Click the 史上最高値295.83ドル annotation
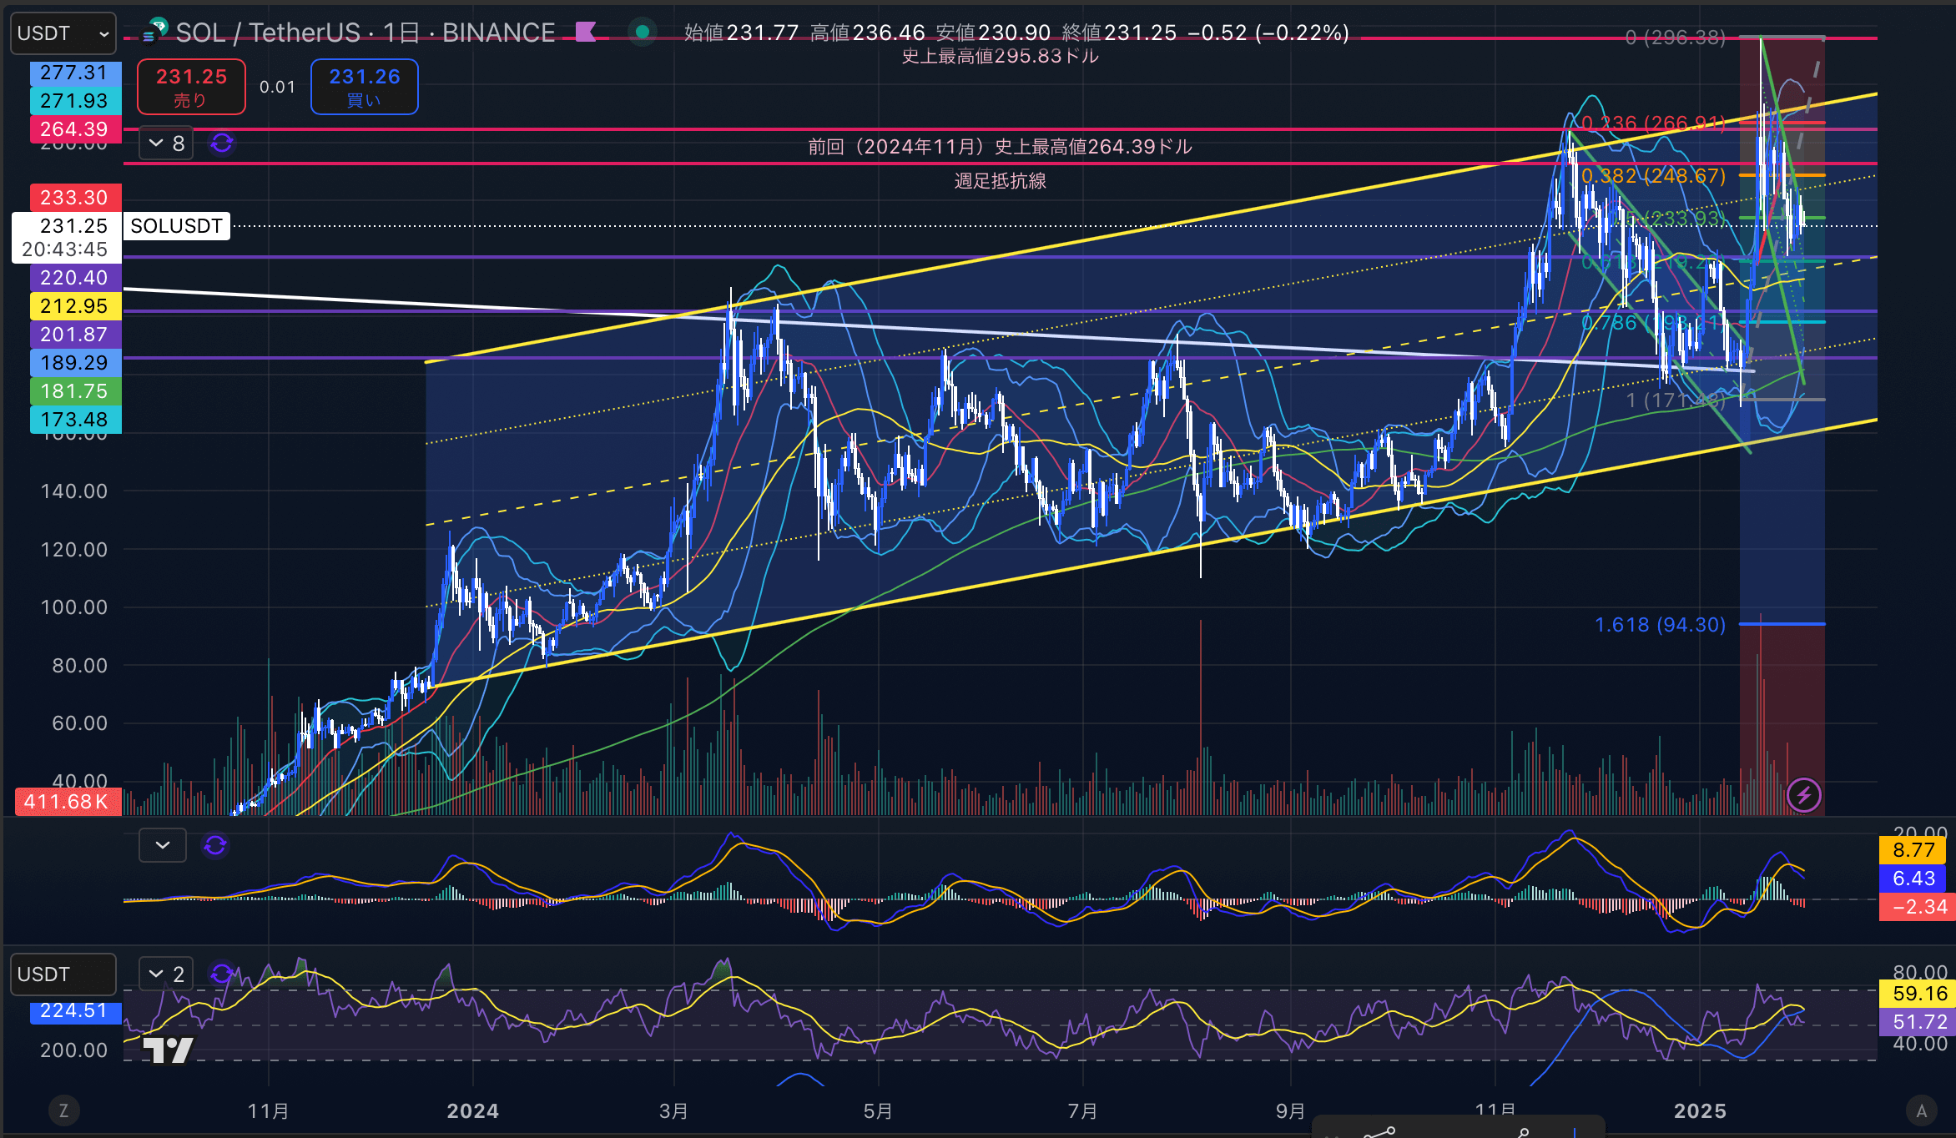The image size is (1956, 1138). [1000, 56]
